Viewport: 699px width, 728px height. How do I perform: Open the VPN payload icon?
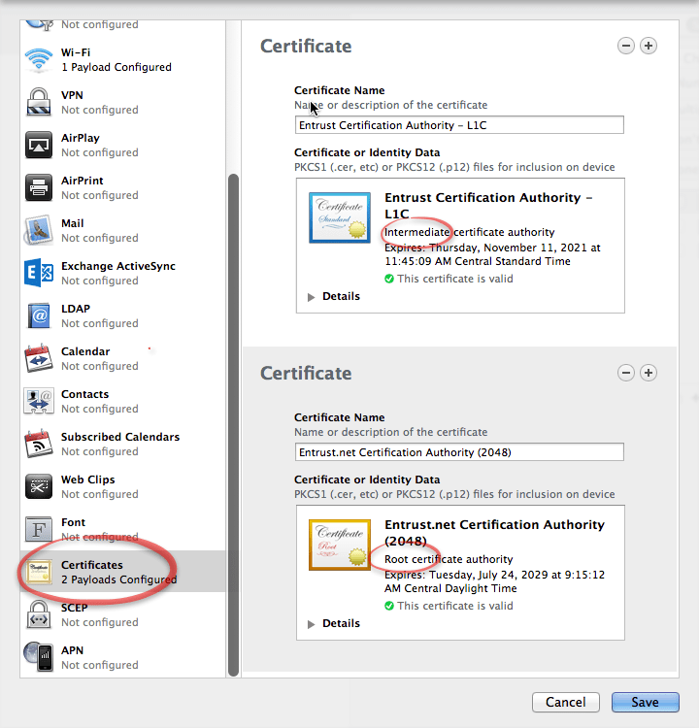39,102
